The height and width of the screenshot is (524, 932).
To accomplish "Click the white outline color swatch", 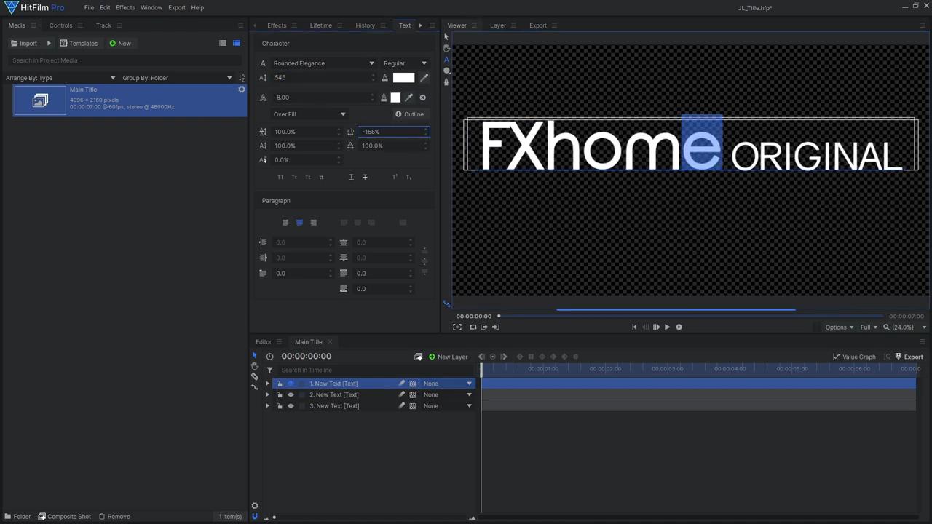I will (x=395, y=98).
